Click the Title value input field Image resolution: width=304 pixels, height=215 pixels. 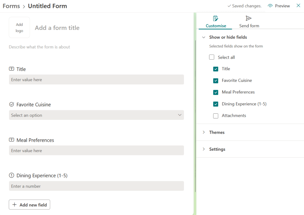[96, 79]
